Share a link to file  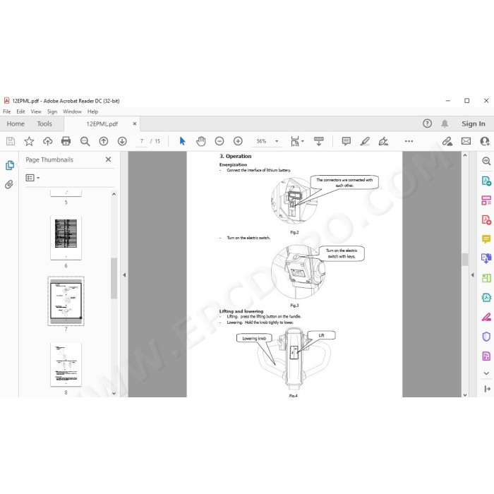[447, 141]
